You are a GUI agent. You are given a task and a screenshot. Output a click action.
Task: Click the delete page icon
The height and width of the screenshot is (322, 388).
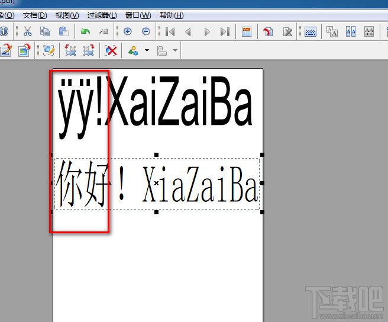click(x=287, y=32)
